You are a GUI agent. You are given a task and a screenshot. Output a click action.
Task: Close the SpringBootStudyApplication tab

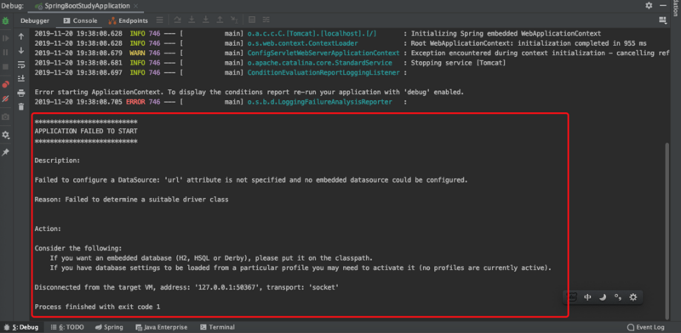[x=135, y=6]
